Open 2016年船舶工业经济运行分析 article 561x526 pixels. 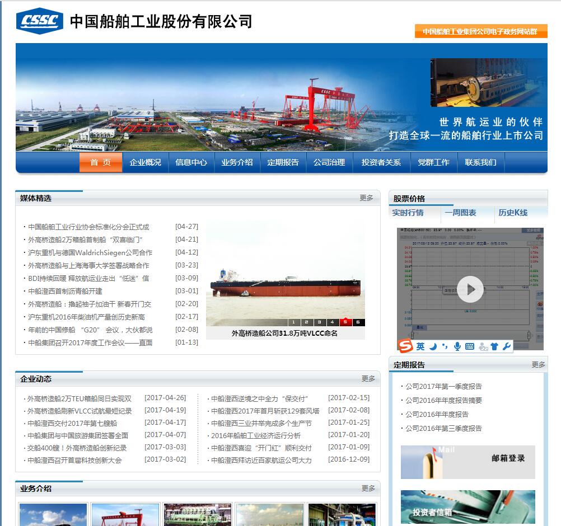point(256,435)
